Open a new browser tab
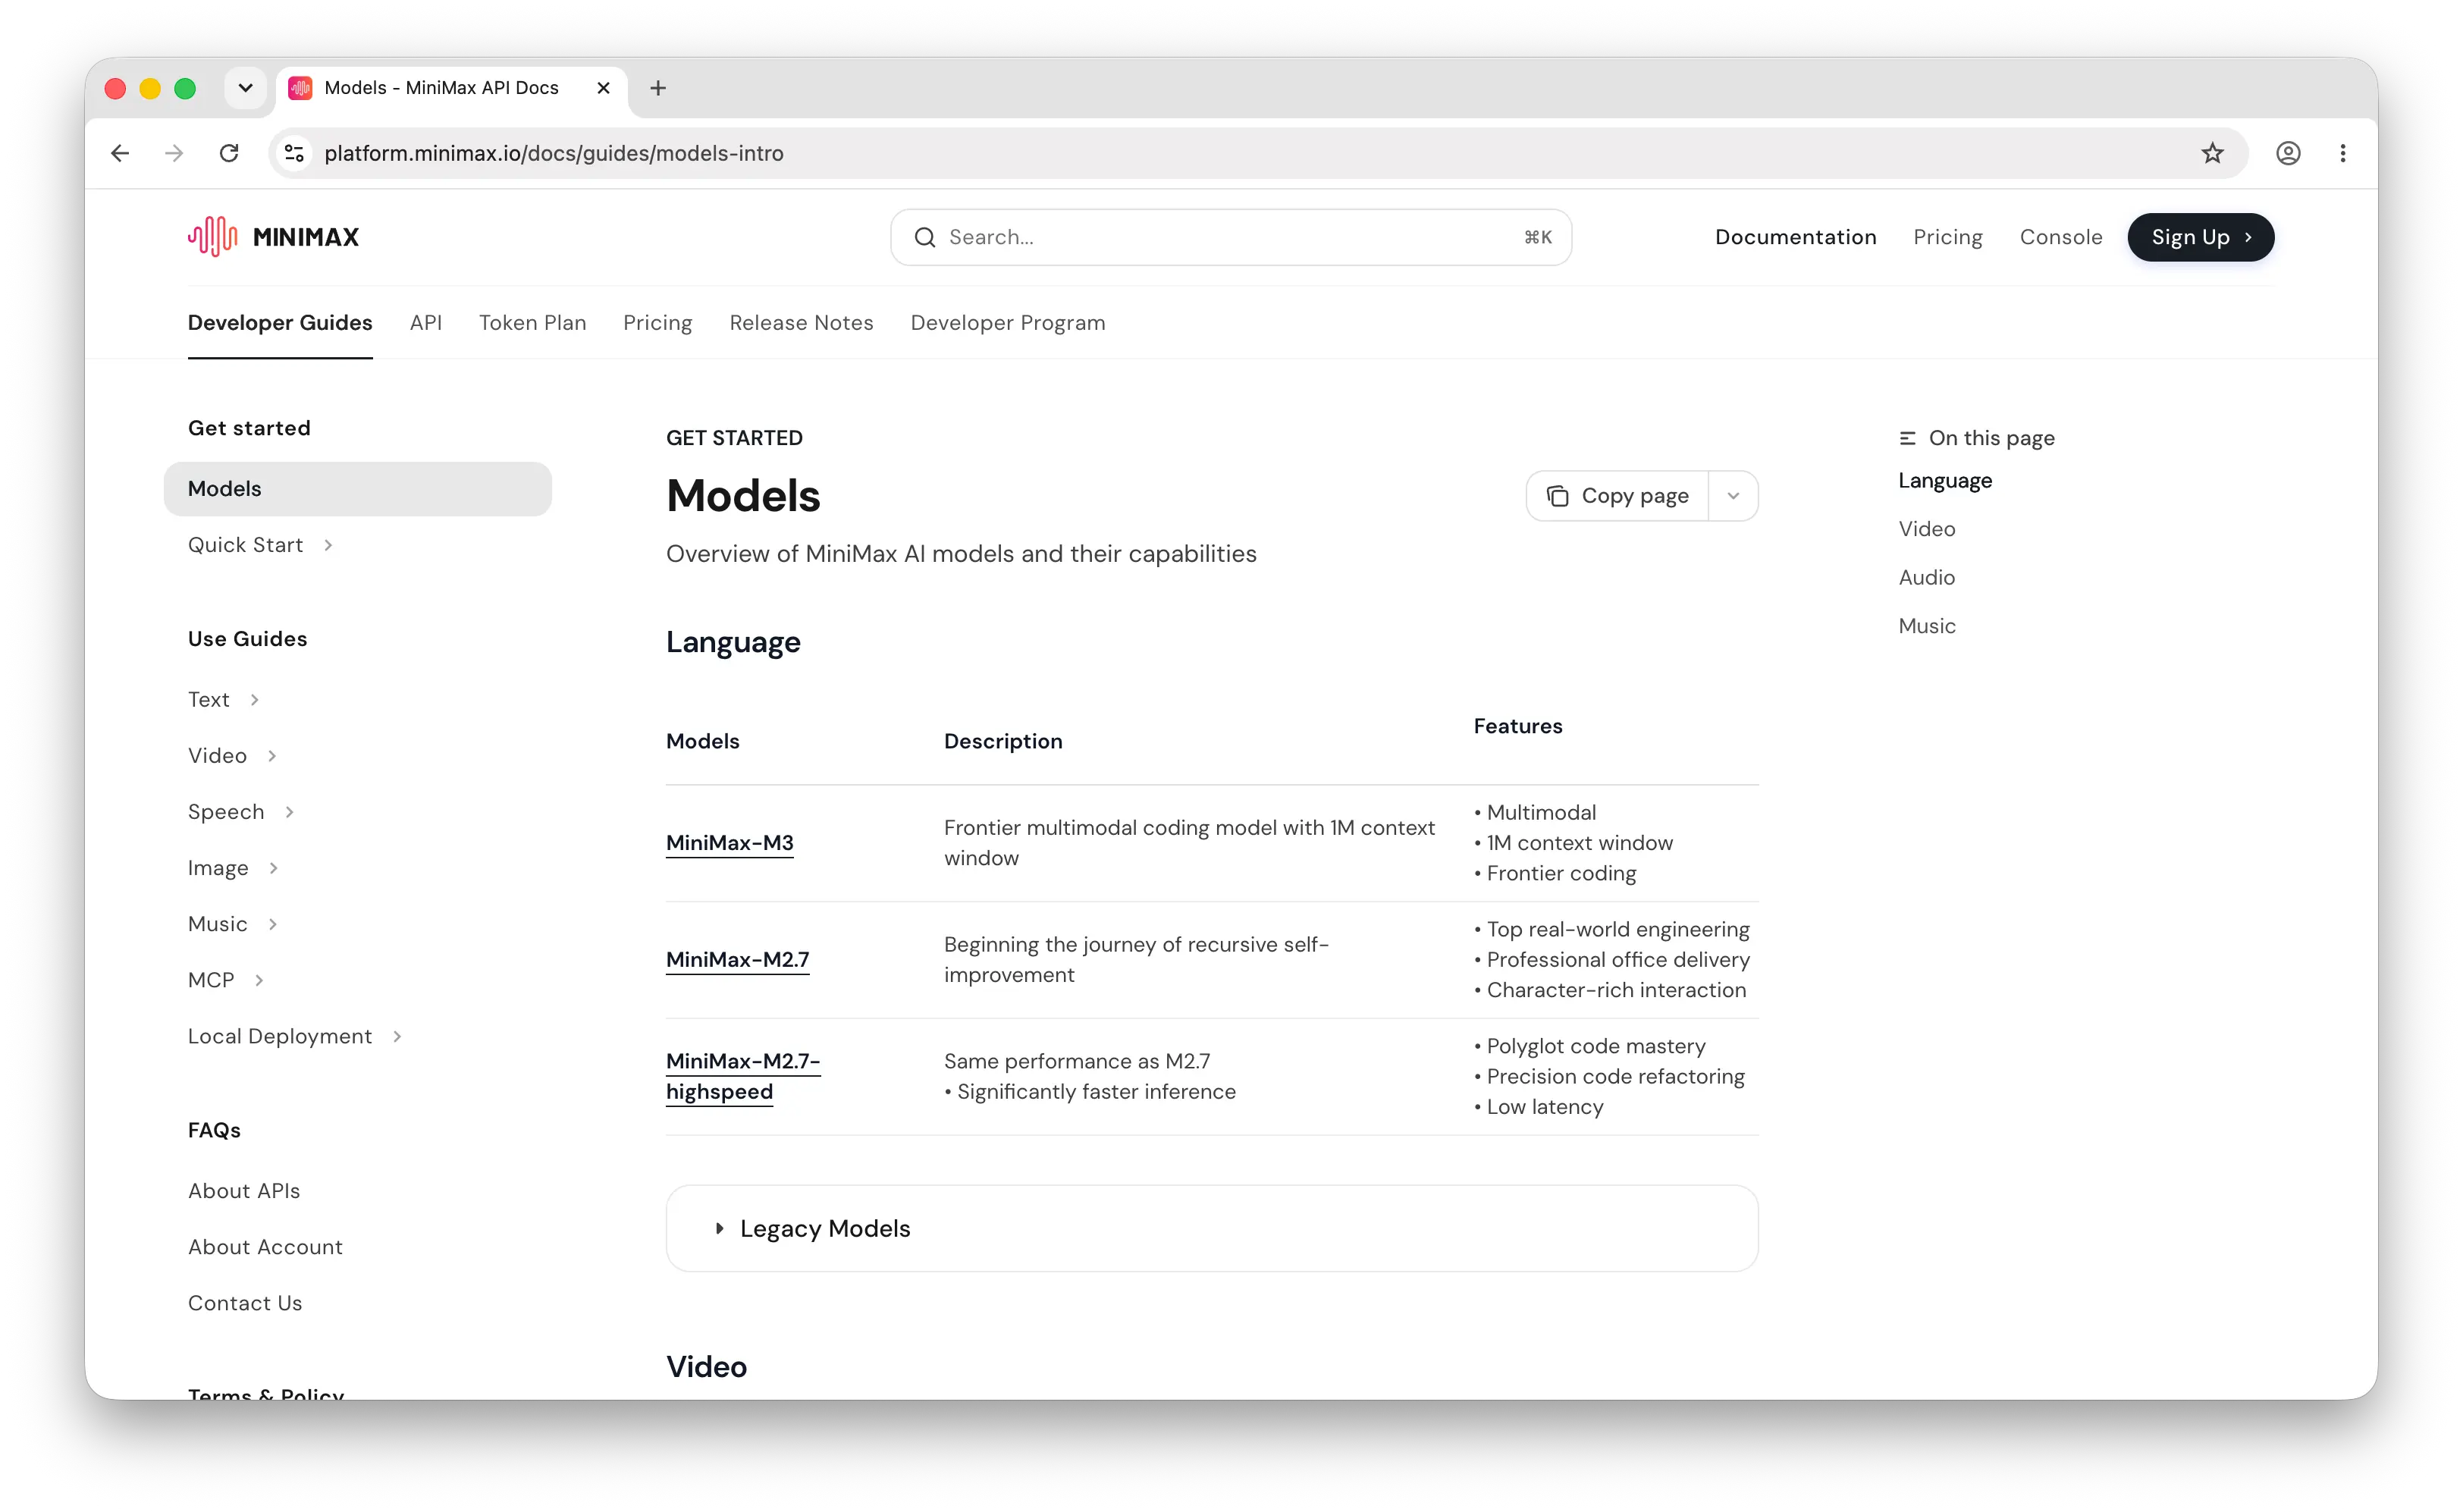2463x1512 pixels. [x=658, y=88]
